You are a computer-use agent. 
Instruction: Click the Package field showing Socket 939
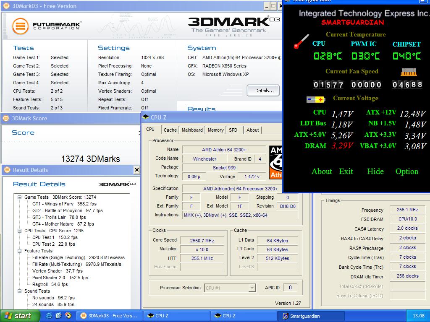point(224,168)
